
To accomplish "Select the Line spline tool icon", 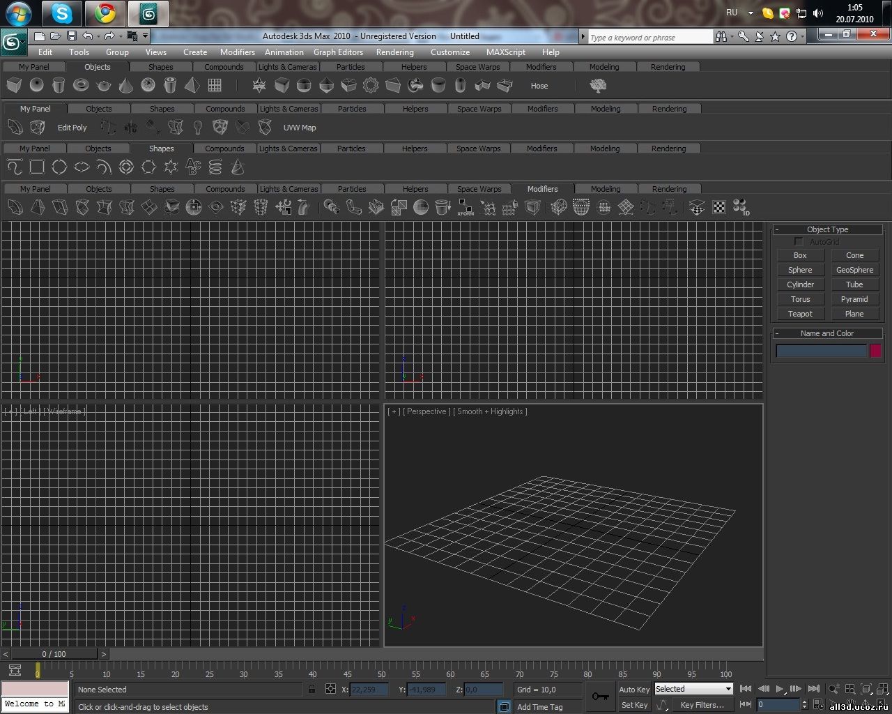I will (x=15, y=167).
